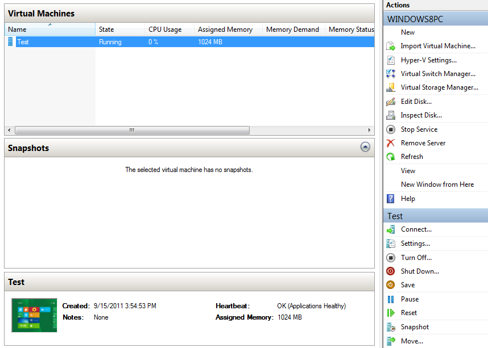Click the Memory Status column header
488x348 pixels.
350,29
